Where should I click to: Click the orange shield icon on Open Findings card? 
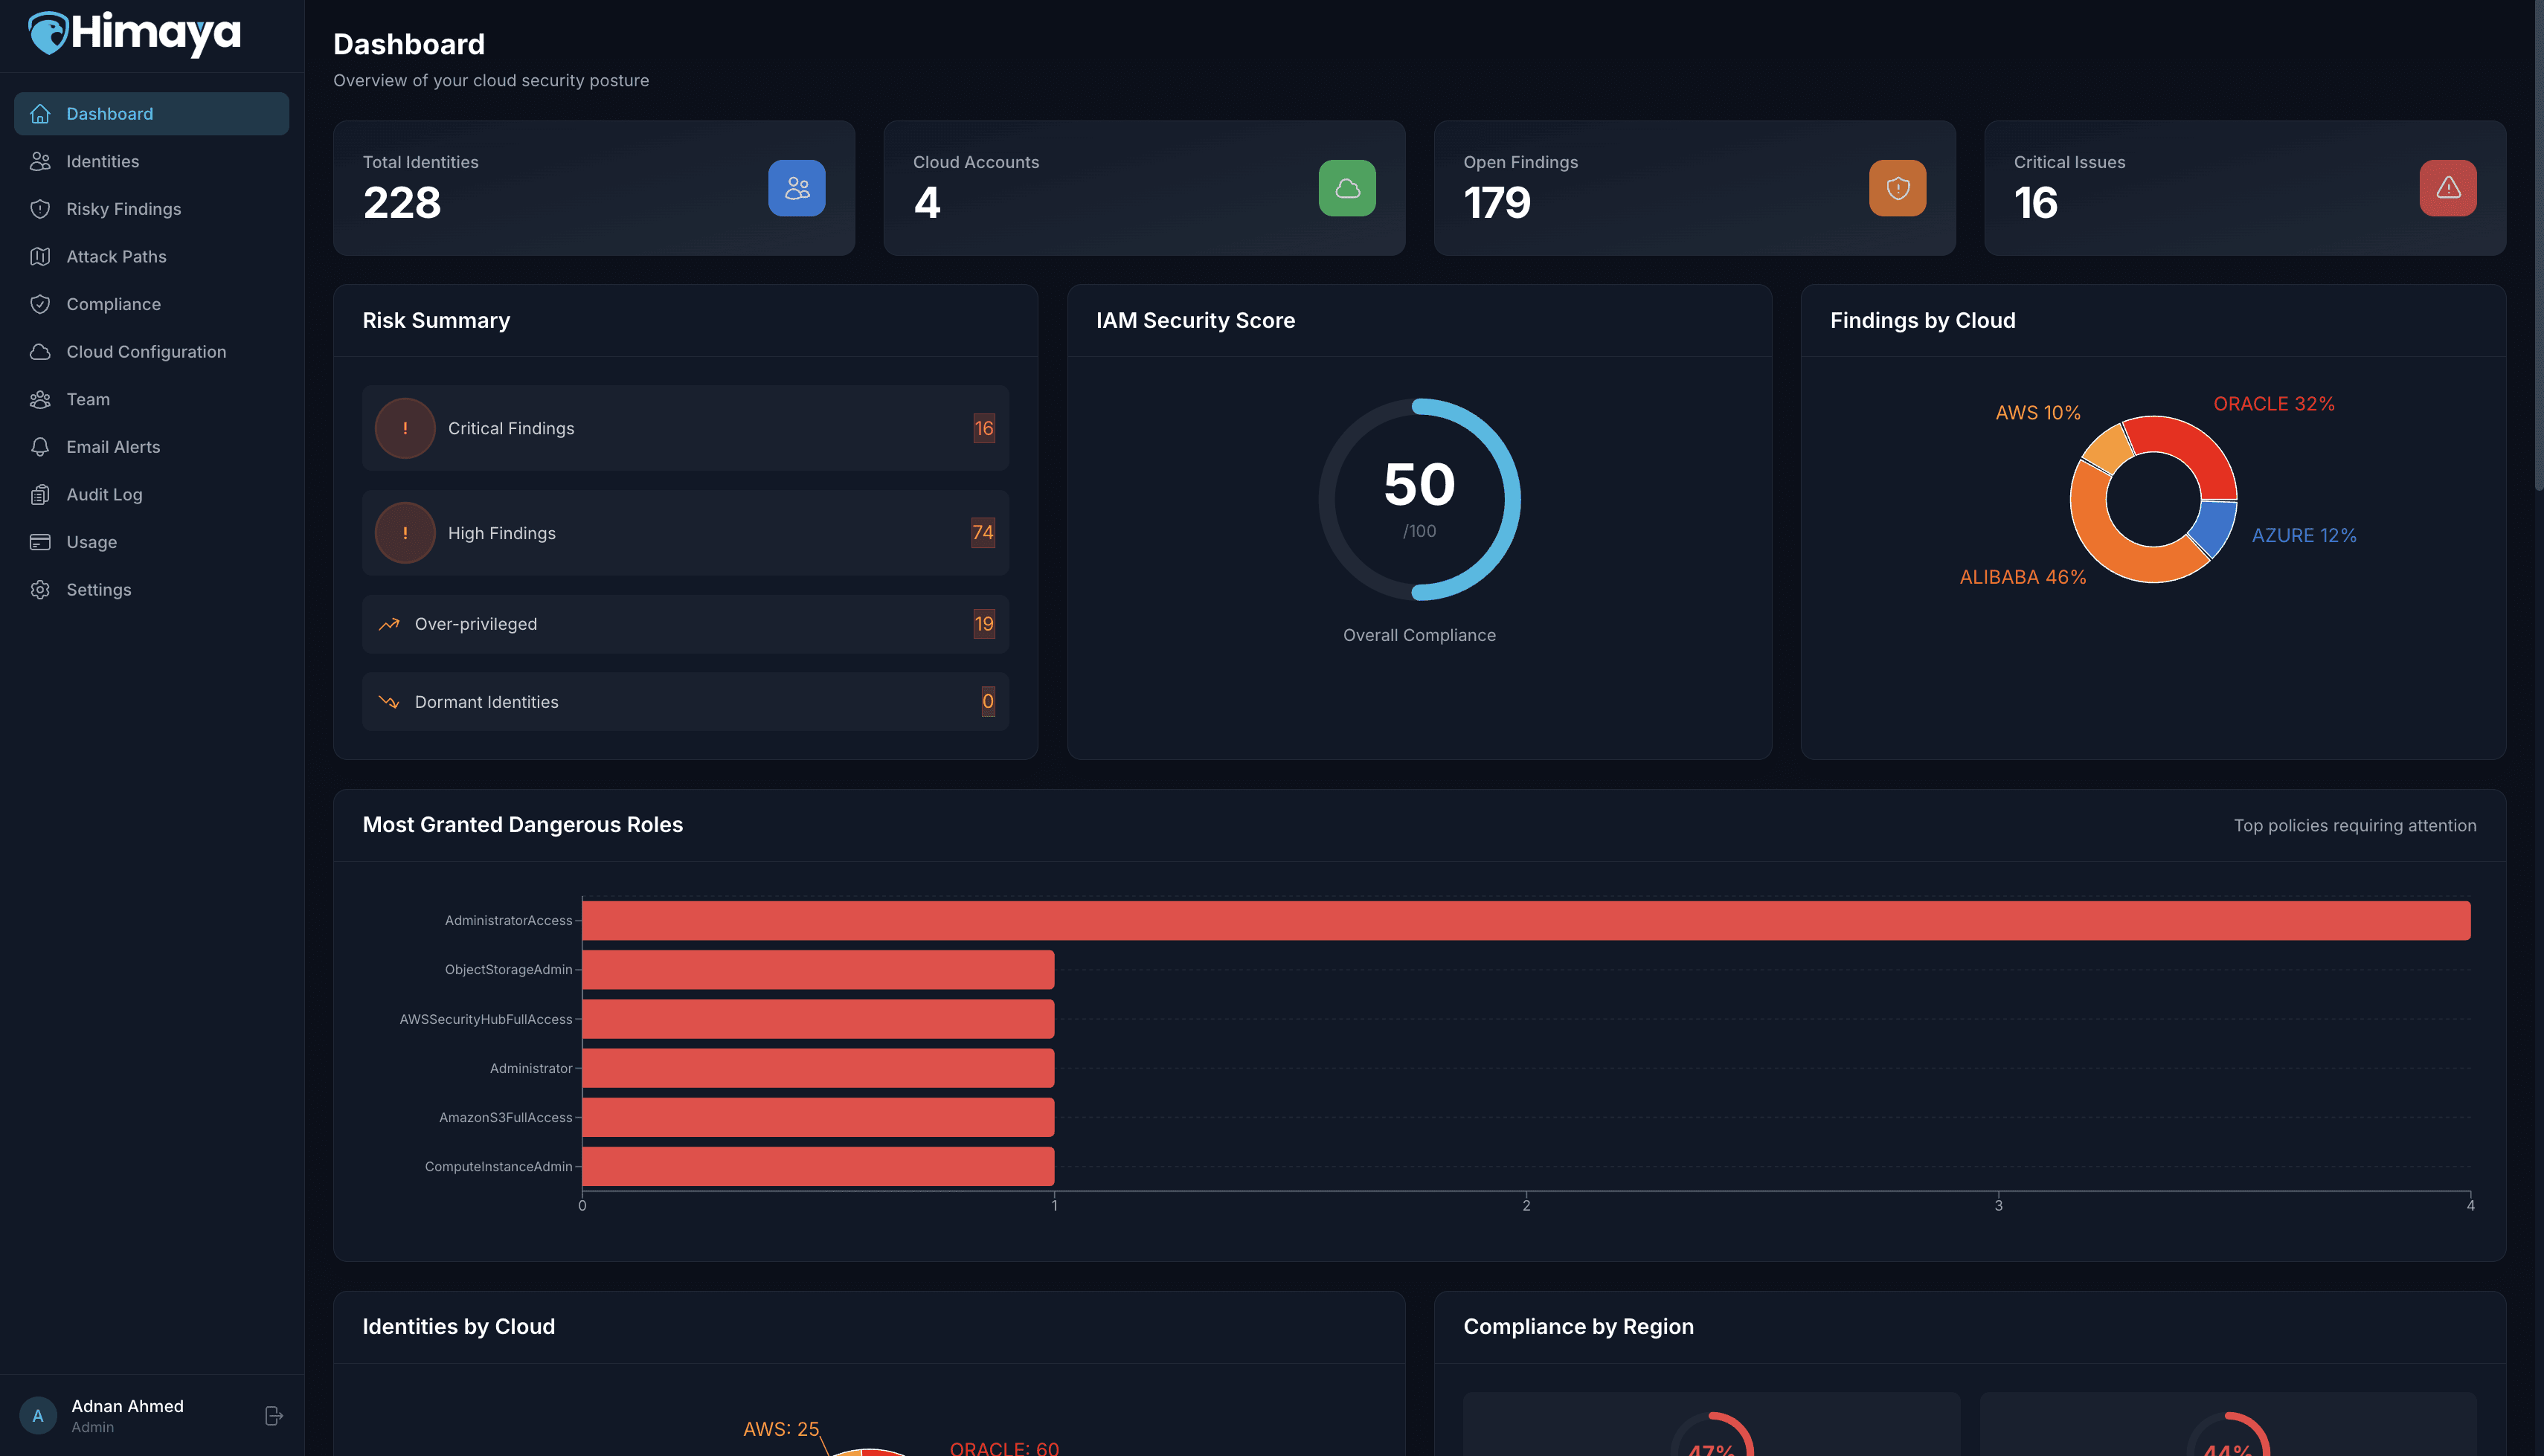[1896, 188]
